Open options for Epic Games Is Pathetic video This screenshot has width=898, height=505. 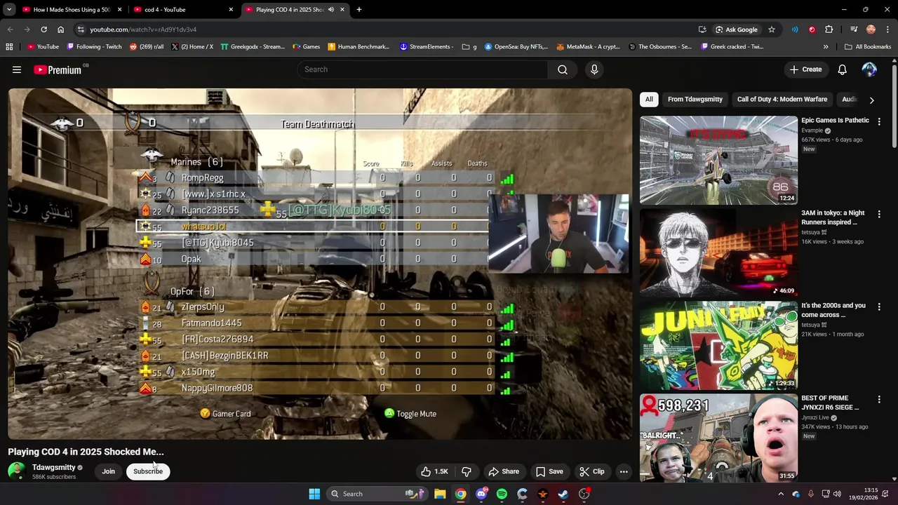pyautogui.click(x=879, y=121)
